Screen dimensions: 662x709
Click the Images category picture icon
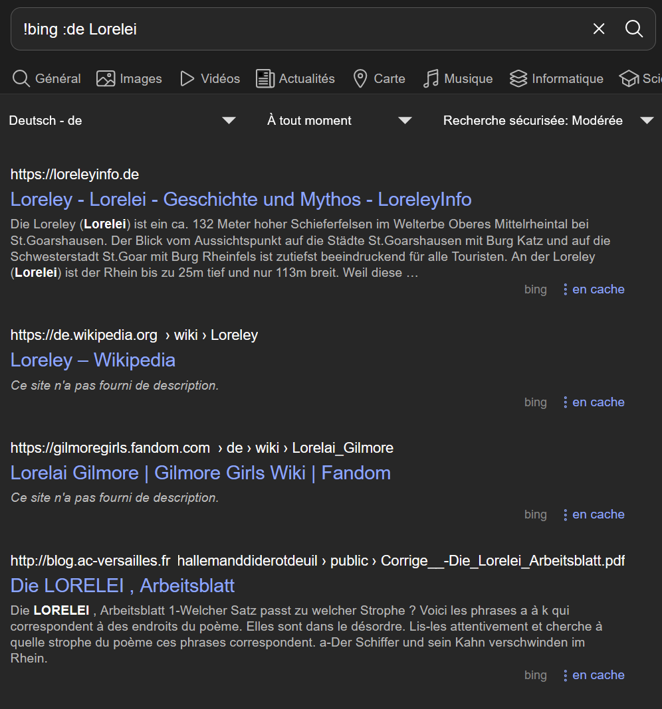(106, 78)
